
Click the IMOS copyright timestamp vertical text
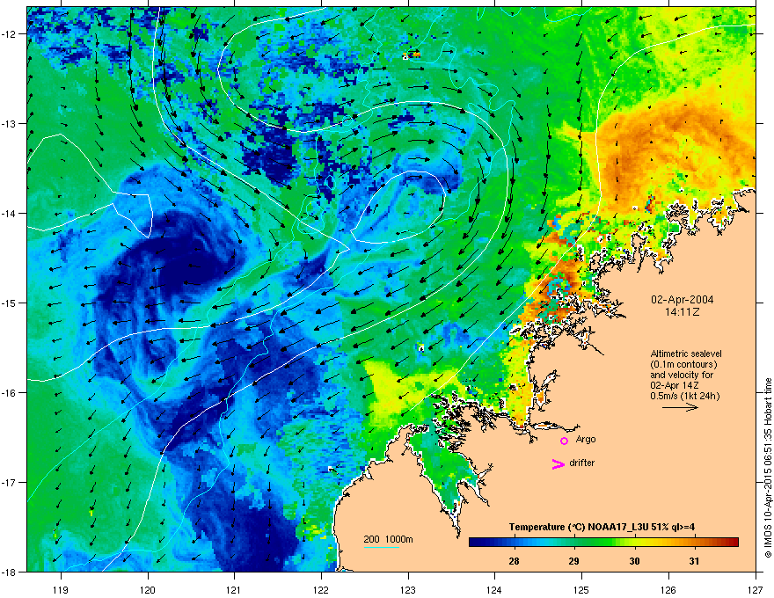pyautogui.click(x=768, y=468)
